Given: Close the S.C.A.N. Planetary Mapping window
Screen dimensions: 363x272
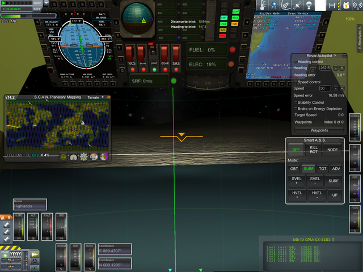Looking at the screenshot, I should pos(108,97).
